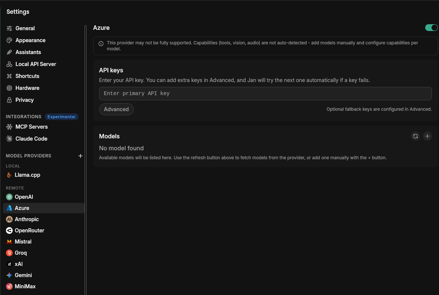Click the LOCAL group label
This screenshot has width=439, height=295.
pos(13,166)
